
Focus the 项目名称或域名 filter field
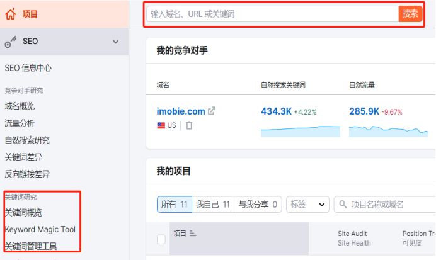(385, 205)
